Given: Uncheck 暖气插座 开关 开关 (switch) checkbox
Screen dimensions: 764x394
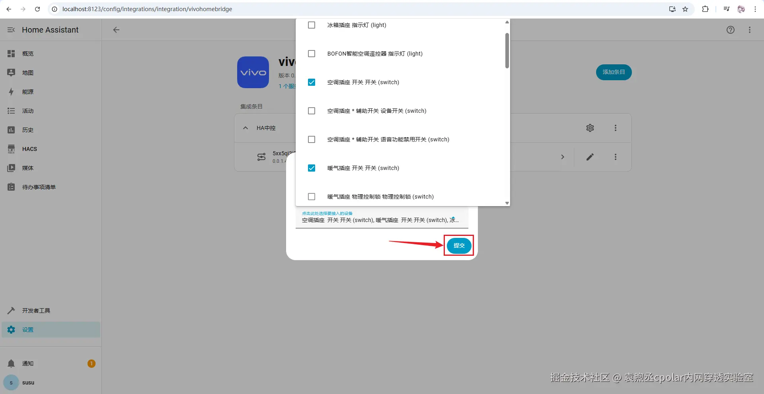Looking at the screenshot, I should 312,168.
